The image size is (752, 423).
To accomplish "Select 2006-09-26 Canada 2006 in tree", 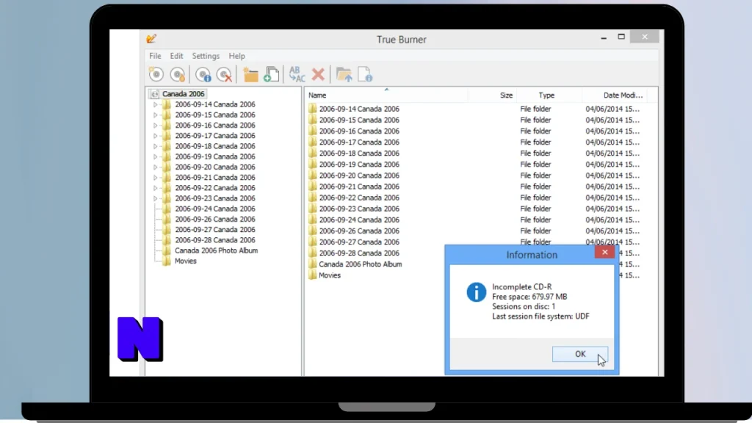I will [x=215, y=219].
